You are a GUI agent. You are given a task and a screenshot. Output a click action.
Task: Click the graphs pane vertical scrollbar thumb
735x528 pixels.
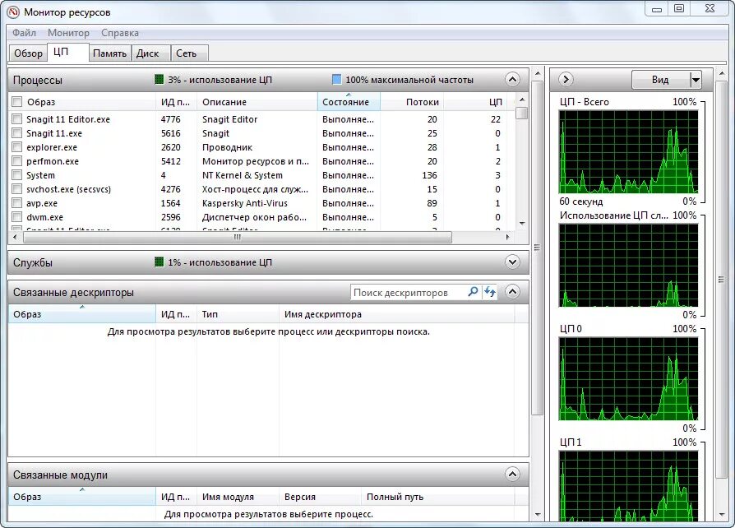721,280
